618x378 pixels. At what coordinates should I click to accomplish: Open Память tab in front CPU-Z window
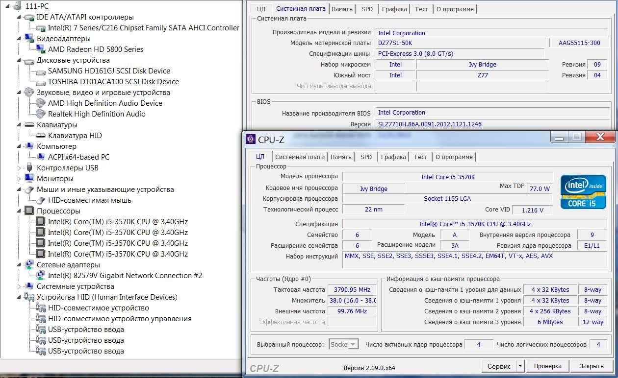pos(341,157)
